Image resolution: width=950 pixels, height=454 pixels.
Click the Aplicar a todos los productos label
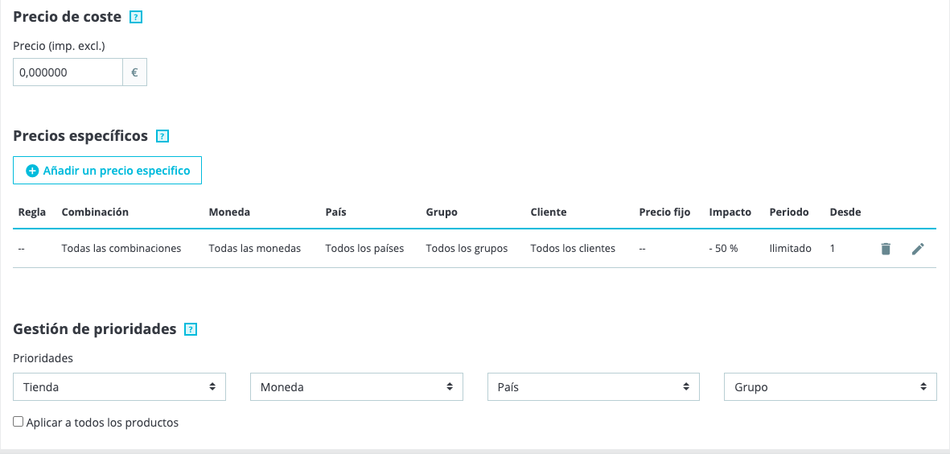102,423
